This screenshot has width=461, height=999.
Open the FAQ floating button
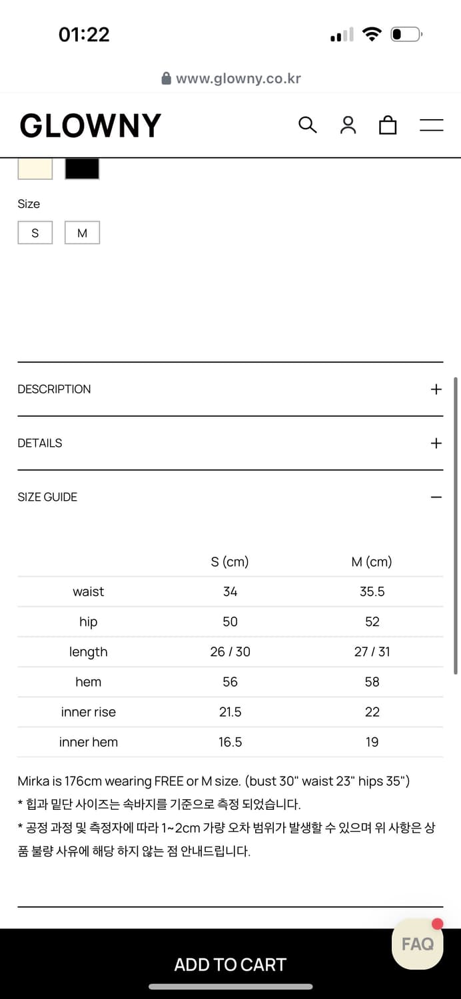tap(417, 944)
